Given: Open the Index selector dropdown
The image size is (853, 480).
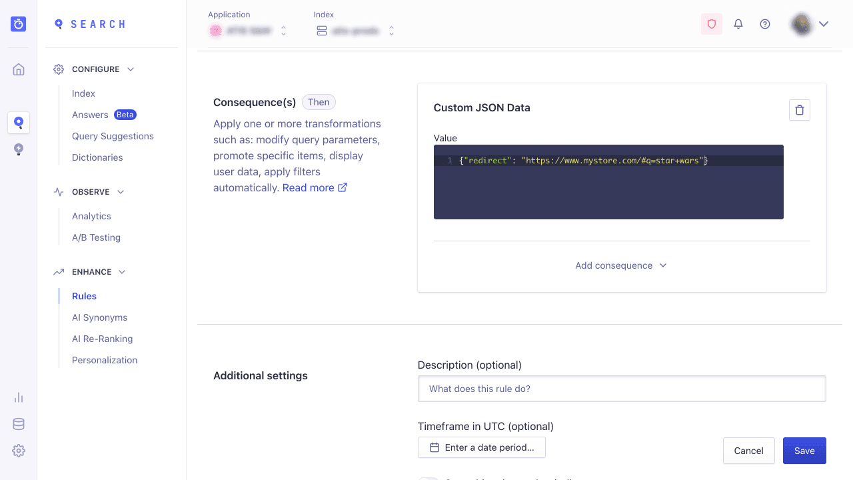Looking at the screenshot, I should [x=355, y=31].
